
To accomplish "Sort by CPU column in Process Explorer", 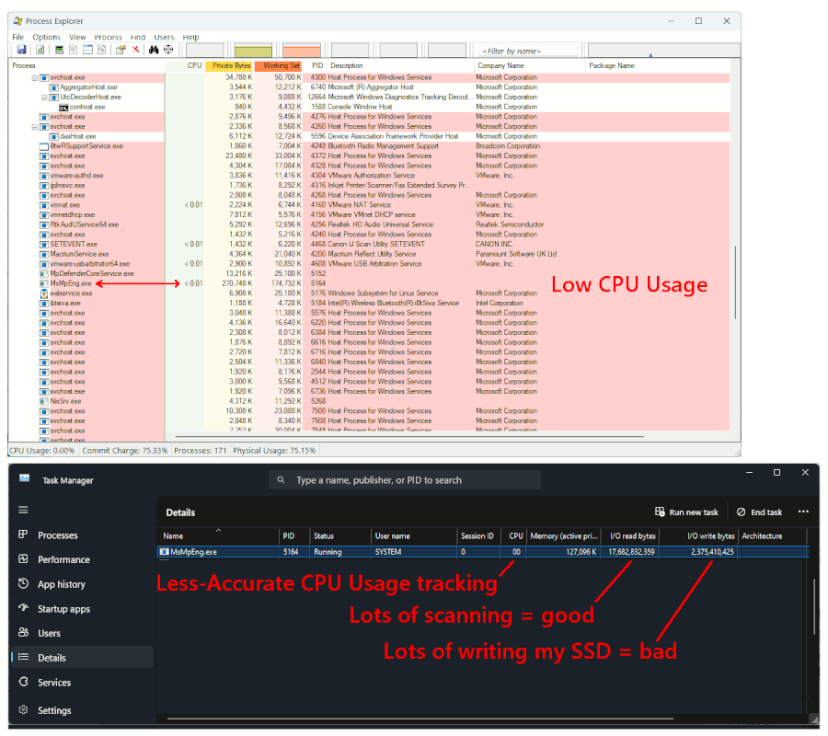I will coord(185,66).
